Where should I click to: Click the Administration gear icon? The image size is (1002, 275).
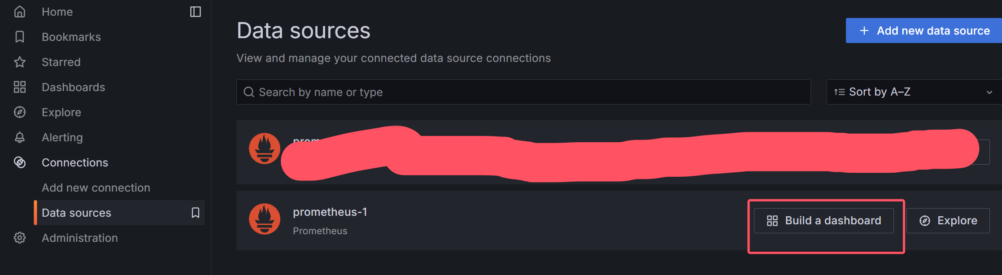pos(20,238)
